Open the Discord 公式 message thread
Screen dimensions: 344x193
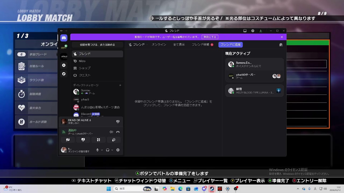[97, 114]
